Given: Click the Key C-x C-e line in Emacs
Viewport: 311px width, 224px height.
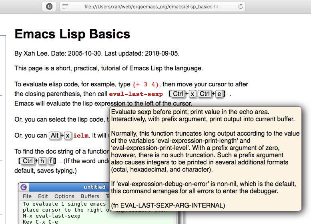Looking at the screenshot, I should (40, 222).
